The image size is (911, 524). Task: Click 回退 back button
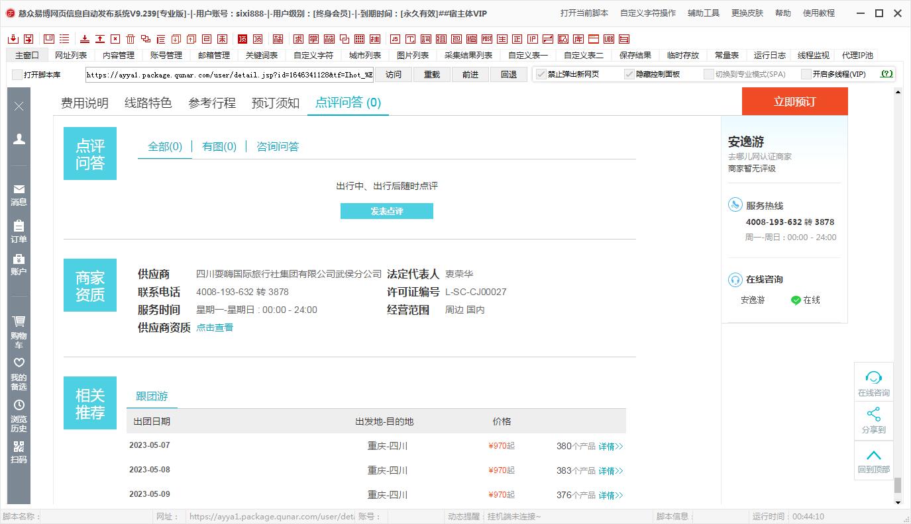pos(509,74)
